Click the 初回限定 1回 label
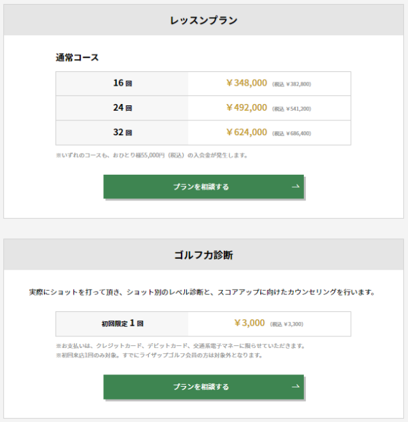The width and height of the screenshot is (408, 422). click(x=122, y=323)
